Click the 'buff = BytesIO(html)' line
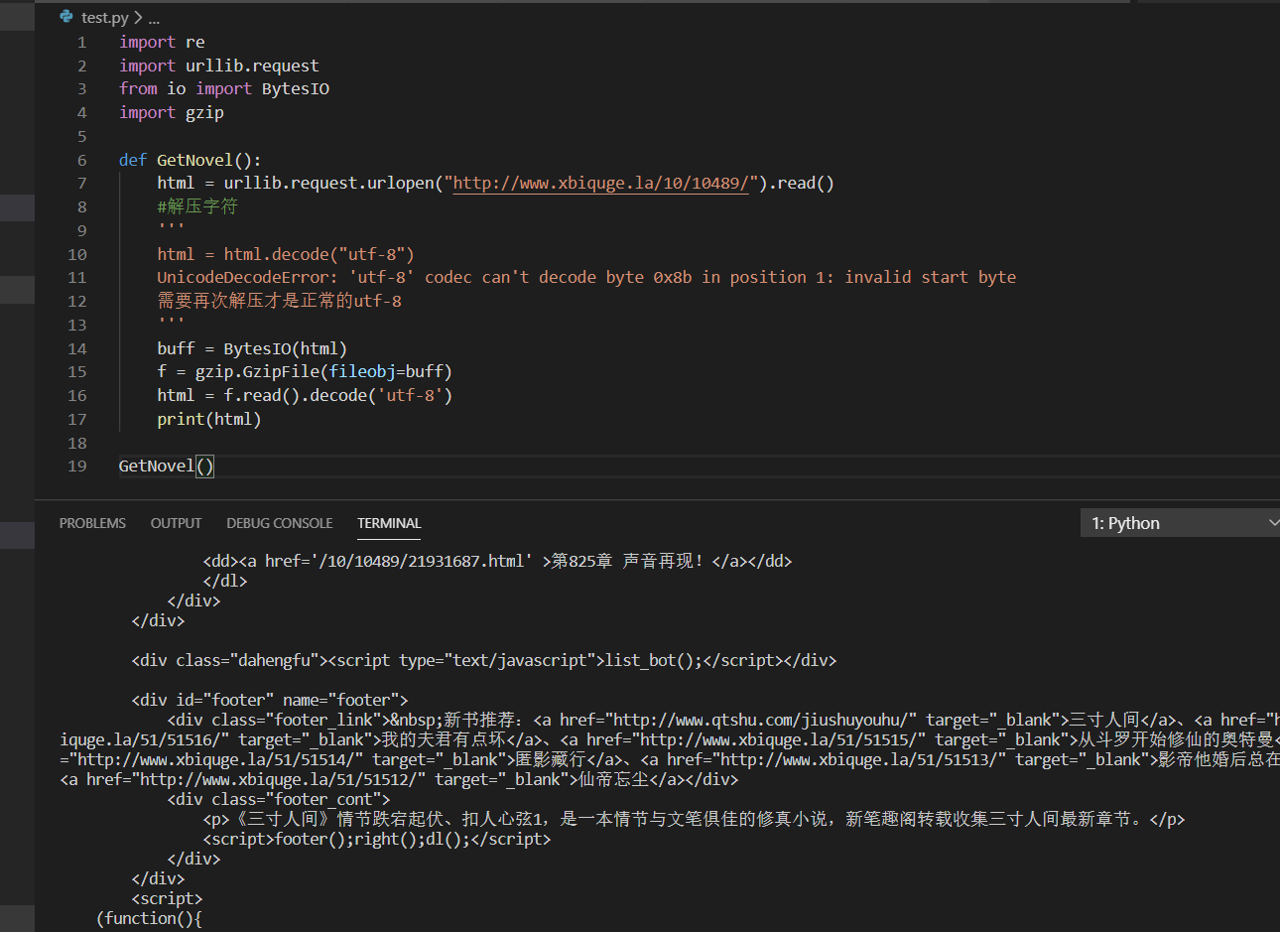The height and width of the screenshot is (932, 1280). pyautogui.click(x=252, y=349)
